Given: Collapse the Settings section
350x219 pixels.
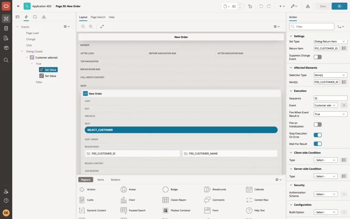Looking at the screenshot, I should click(x=291, y=36).
